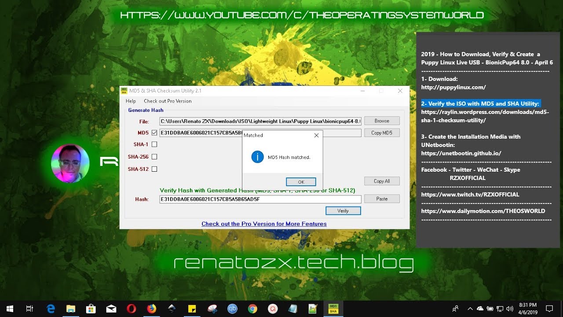
Task: Open the circular red 'a' taskbar app
Action: [273, 309]
